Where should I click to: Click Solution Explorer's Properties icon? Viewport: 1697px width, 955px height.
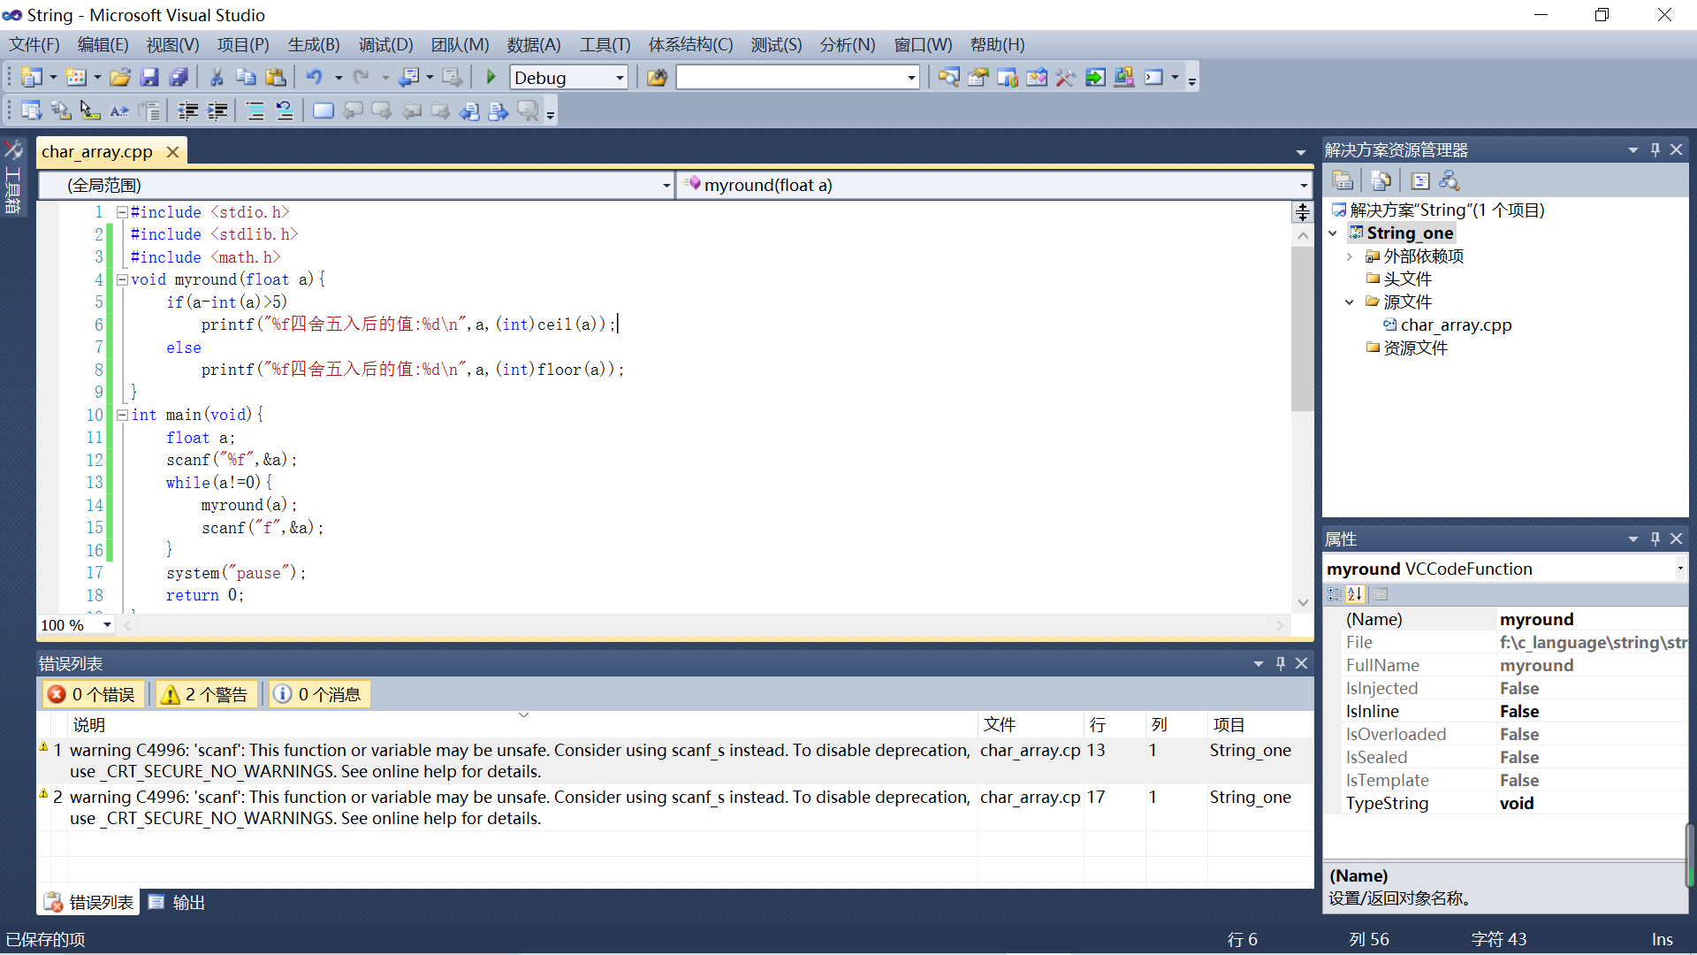[1343, 181]
